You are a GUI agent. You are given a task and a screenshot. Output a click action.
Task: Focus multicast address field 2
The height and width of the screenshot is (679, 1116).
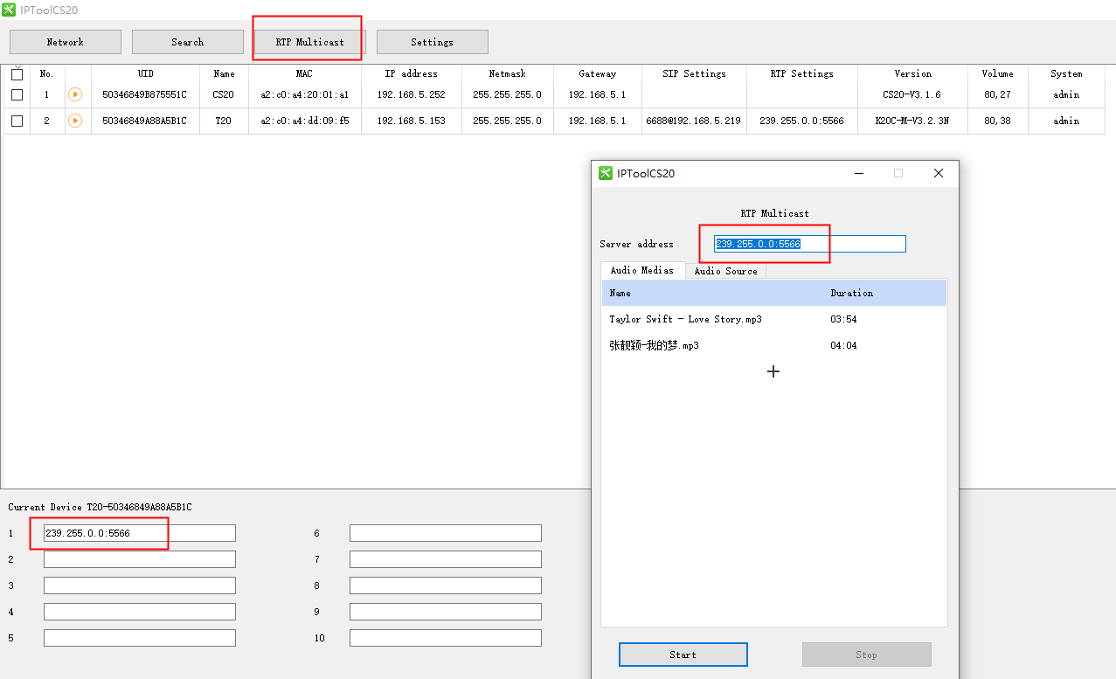(x=140, y=559)
